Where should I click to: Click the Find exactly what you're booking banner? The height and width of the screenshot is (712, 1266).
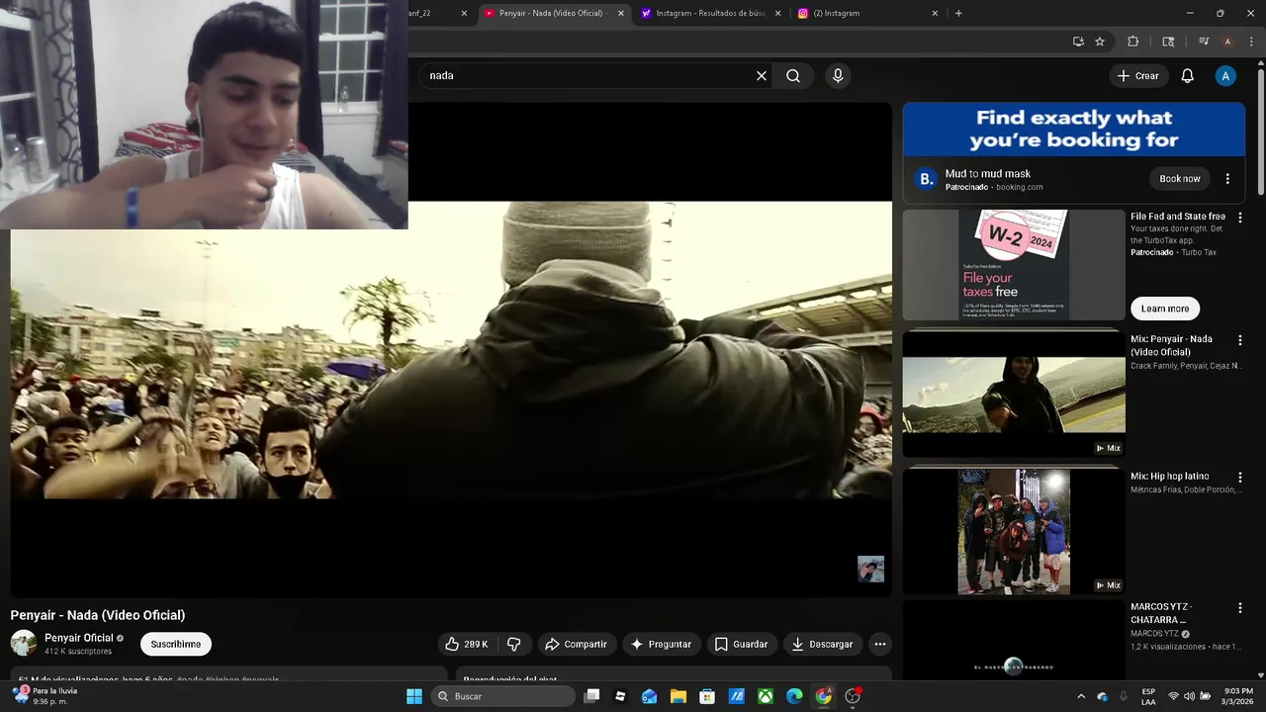1073,130
